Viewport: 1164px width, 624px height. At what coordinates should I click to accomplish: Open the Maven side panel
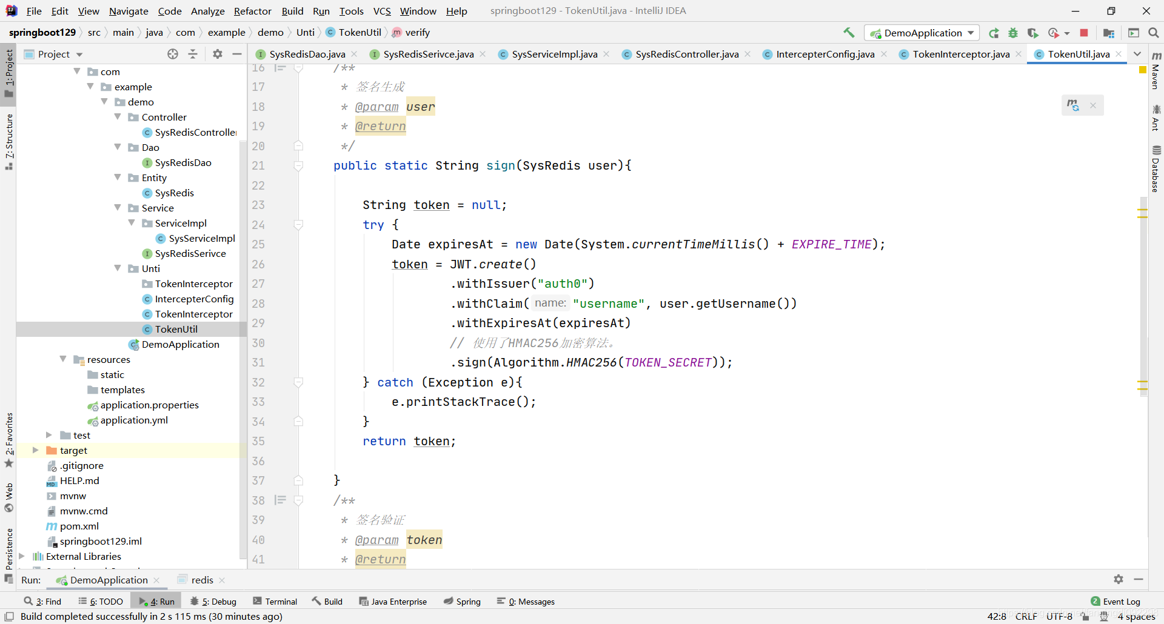[x=1156, y=70]
